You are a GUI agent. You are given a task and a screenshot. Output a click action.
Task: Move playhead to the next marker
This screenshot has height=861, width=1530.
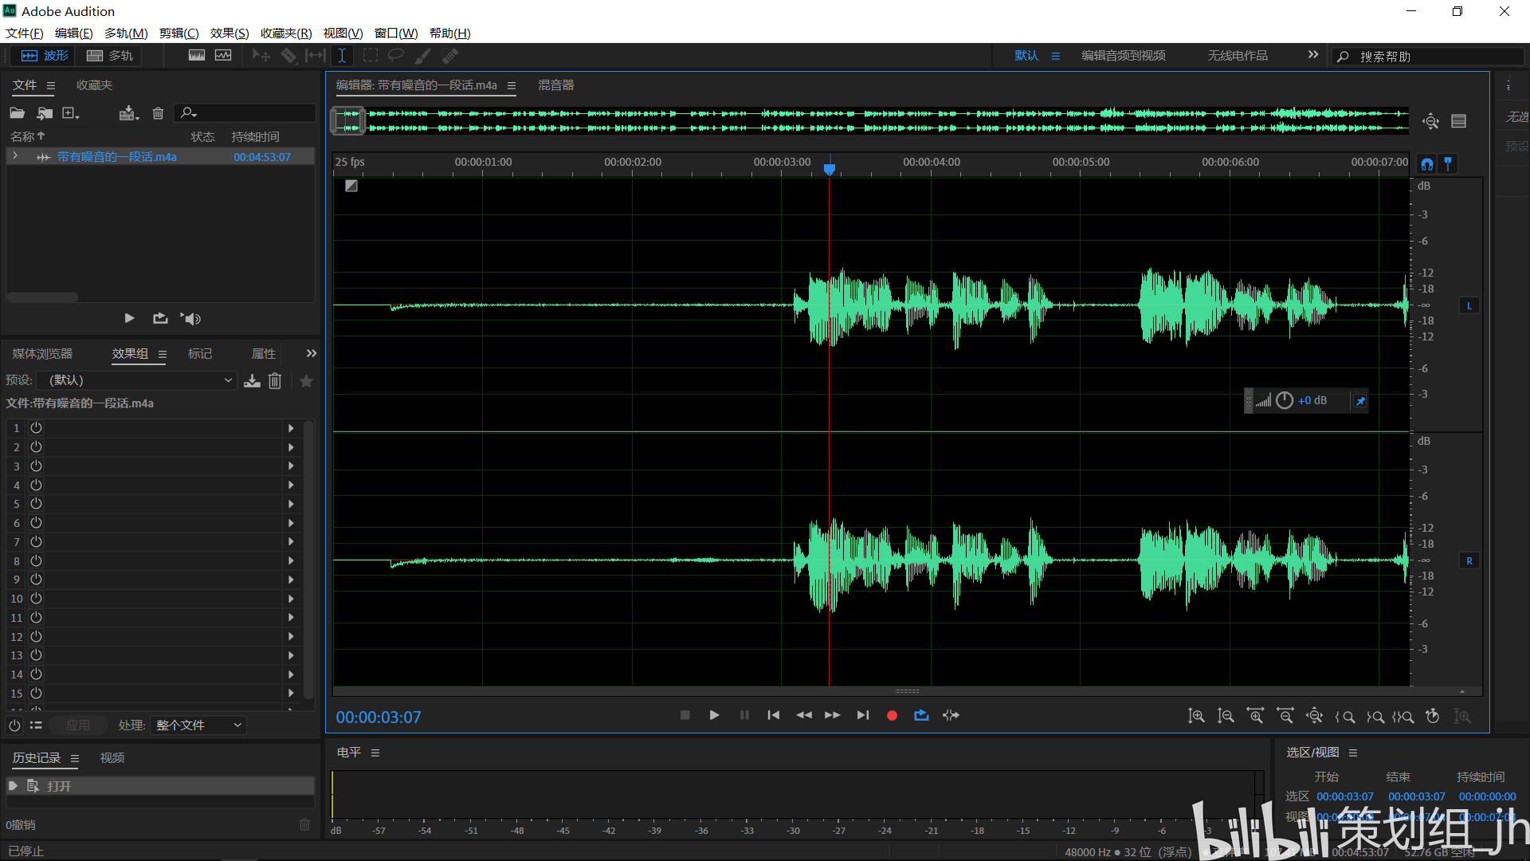[x=863, y=715]
